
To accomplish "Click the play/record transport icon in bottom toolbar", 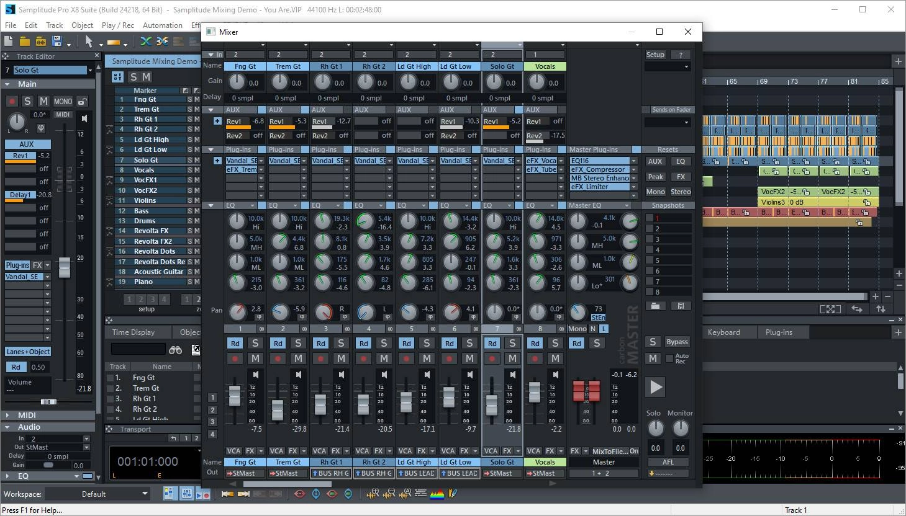I will point(203,494).
